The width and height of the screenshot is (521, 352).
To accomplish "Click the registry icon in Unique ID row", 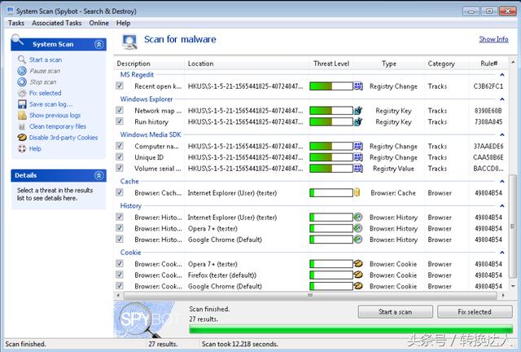I will click(358, 157).
